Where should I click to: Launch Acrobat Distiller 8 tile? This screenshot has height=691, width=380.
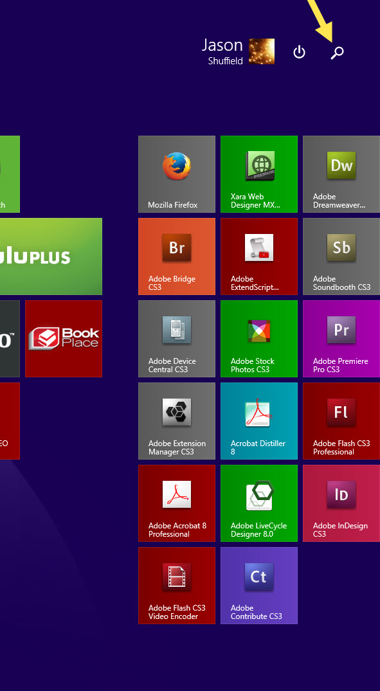259,421
